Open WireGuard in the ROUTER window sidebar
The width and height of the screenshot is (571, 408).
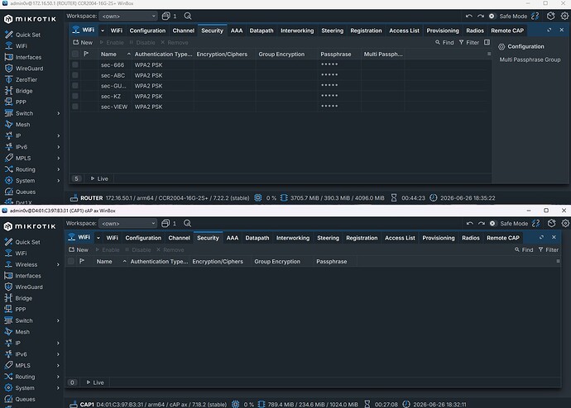(24, 69)
